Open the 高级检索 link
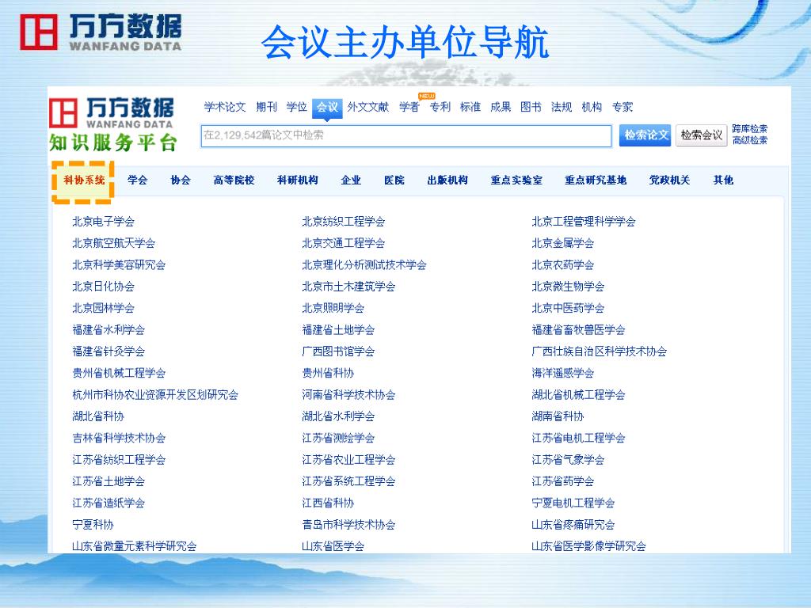 pos(749,140)
